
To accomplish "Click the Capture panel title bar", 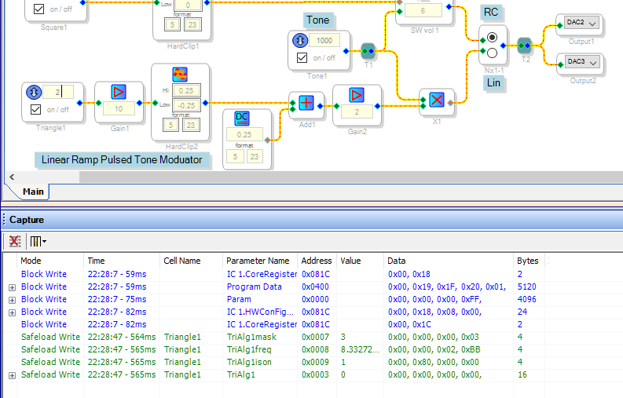I will 311,220.
